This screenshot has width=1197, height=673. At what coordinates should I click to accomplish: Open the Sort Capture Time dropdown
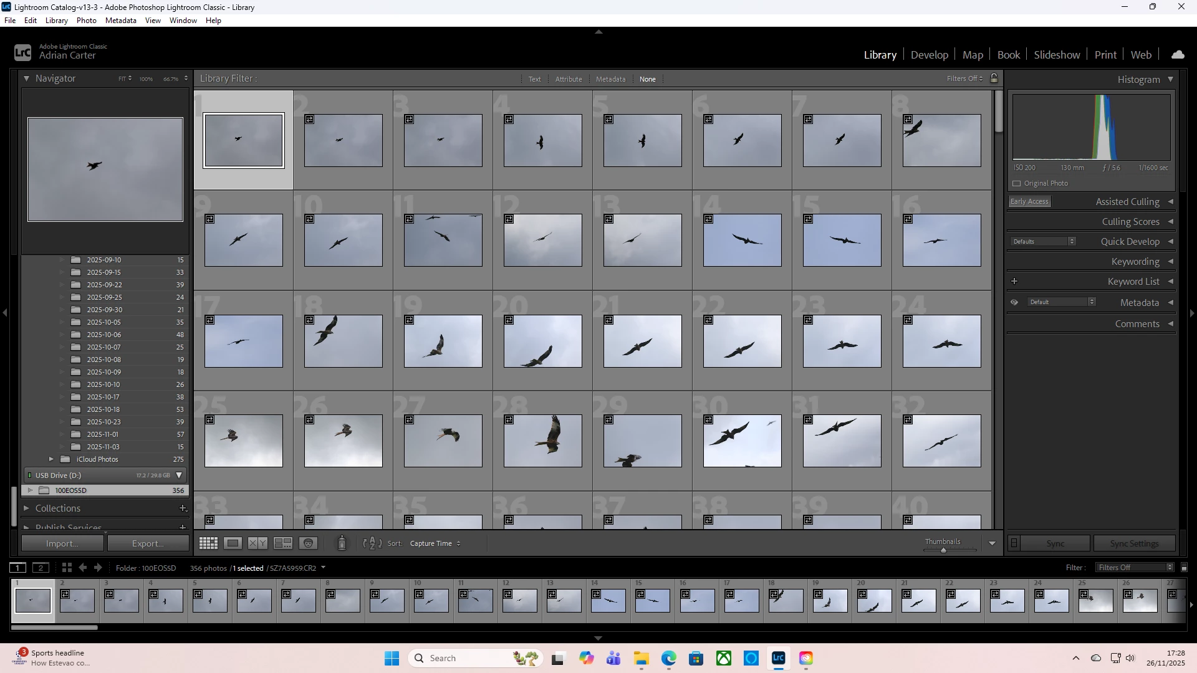[435, 543]
